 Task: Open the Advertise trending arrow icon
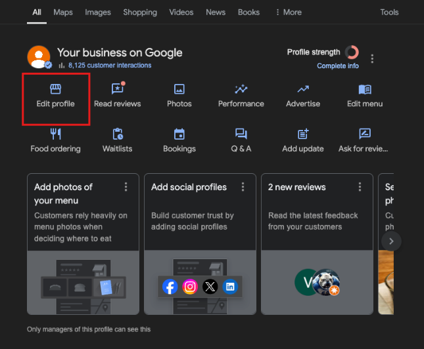click(303, 89)
